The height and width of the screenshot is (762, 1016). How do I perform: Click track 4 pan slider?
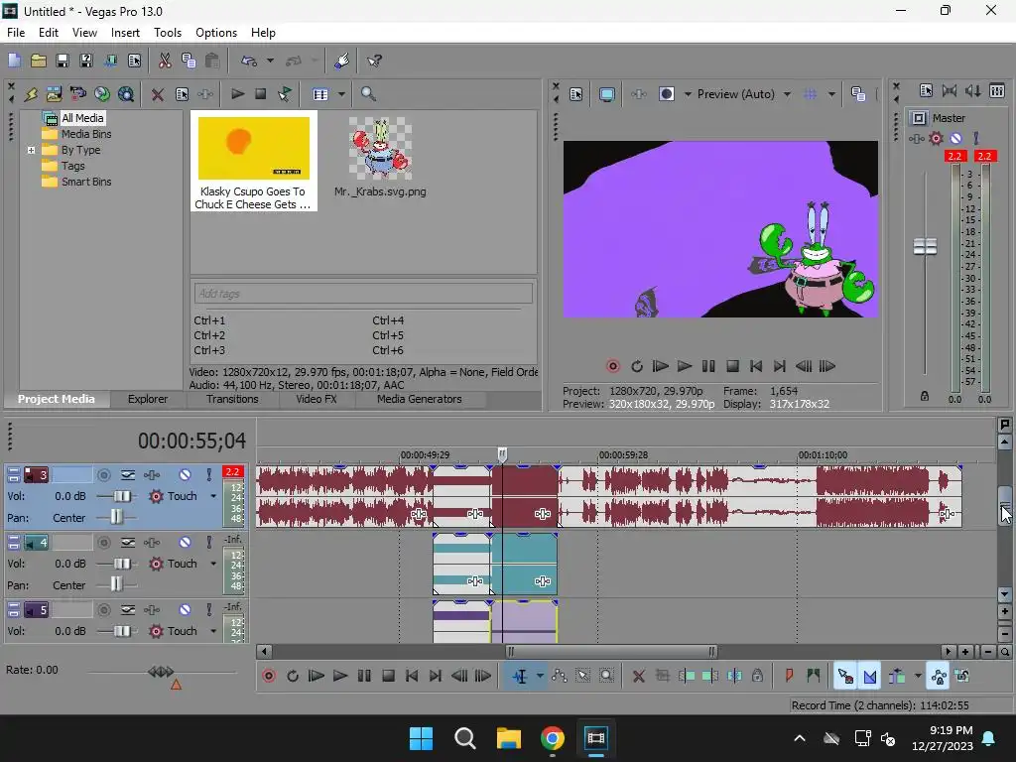(x=116, y=585)
